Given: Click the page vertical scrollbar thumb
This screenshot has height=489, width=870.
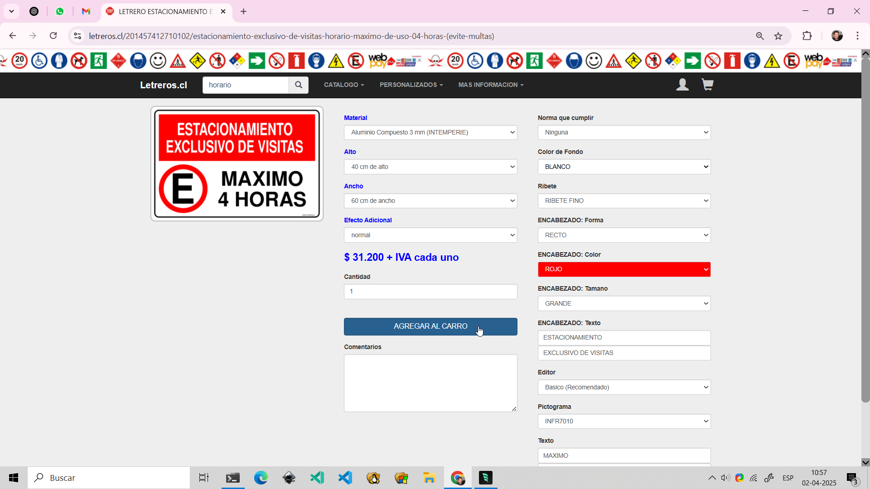Looking at the screenshot, I should pos(865,230).
